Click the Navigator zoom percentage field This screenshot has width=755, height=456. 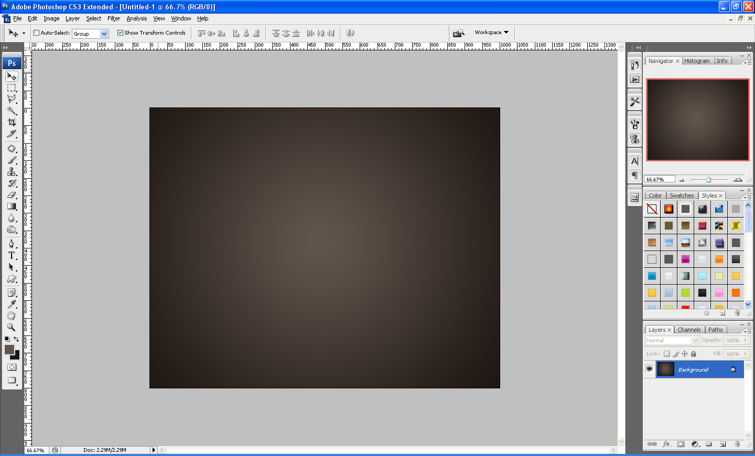tap(659, 179)
